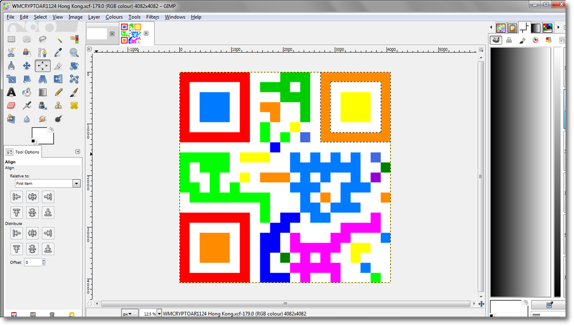The image size is (574, 326).
Task: Select the Crop knife tool
Action: click(x=58, y=66)
